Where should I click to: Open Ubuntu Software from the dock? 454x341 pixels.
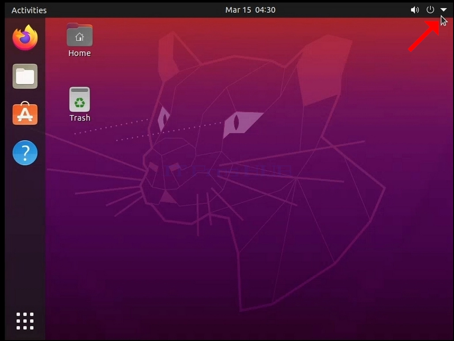point(25,114)
